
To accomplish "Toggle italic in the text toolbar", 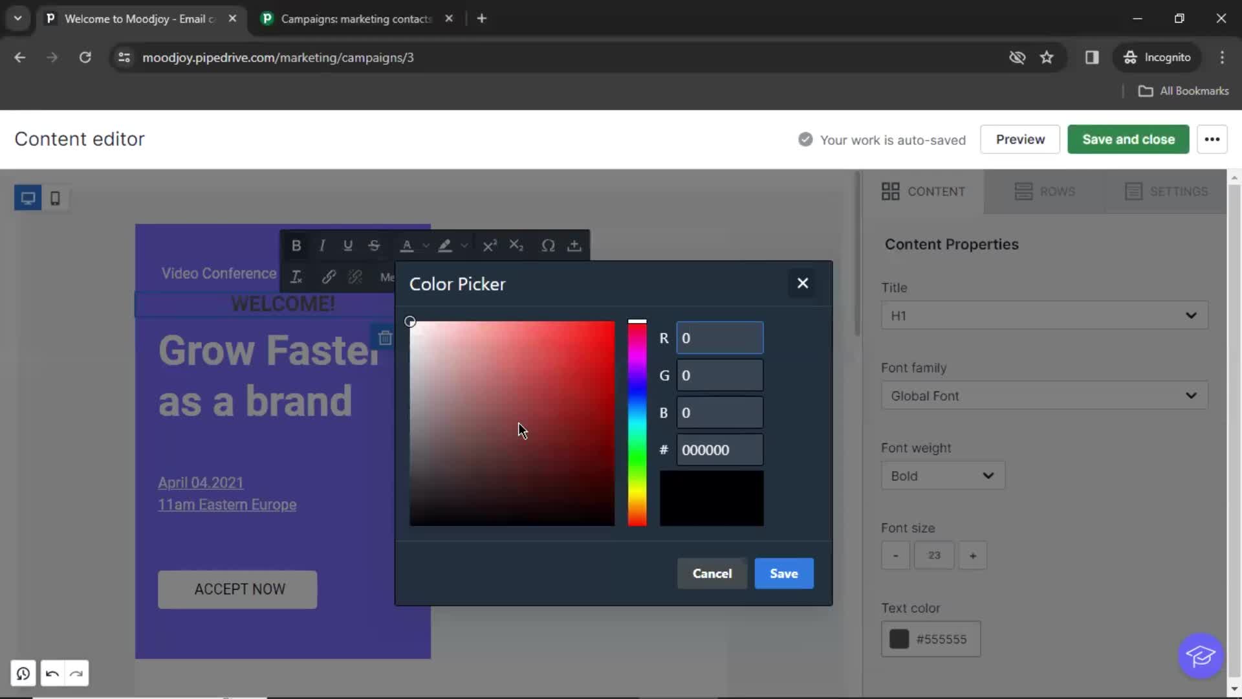I will click(322, 246).
